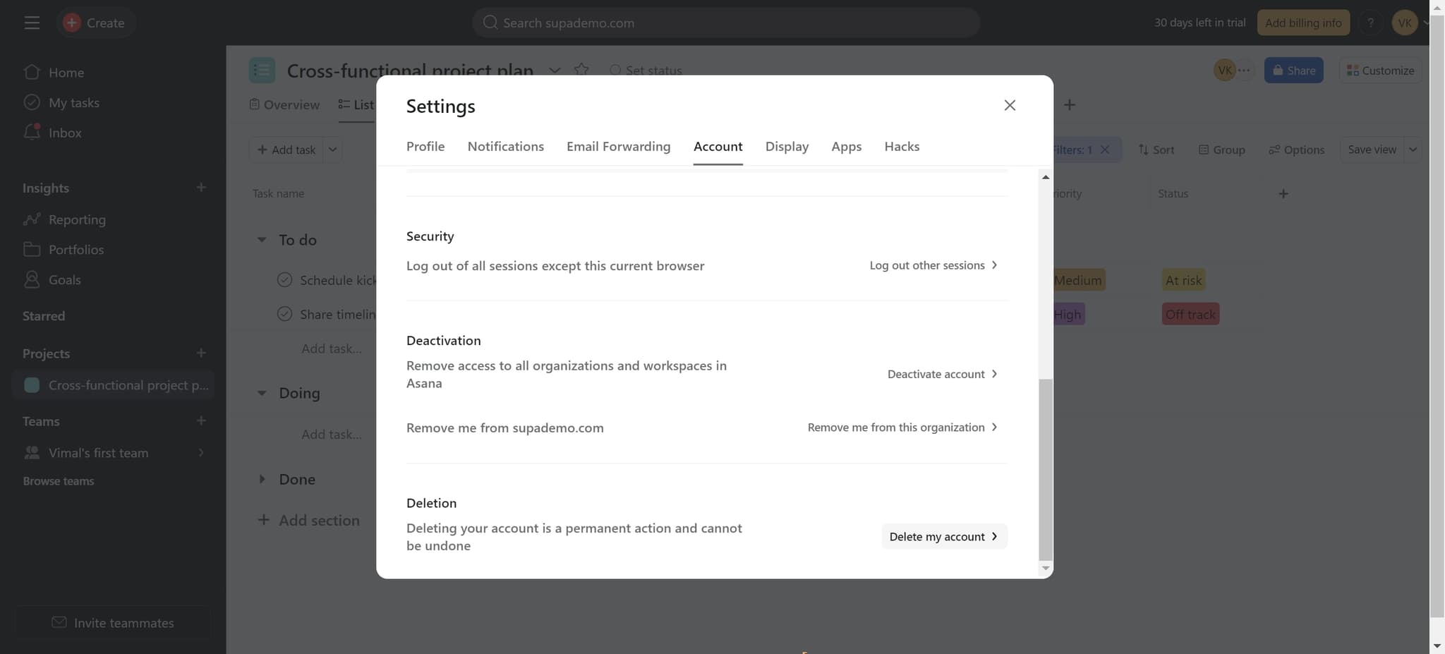This screenshot has height=654, width=1445.
Task: Star the Cross-functional project plan
Action: coord(581,70)
